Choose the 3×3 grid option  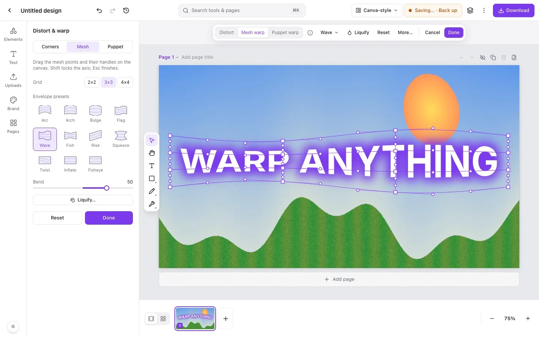click(109, 82)
